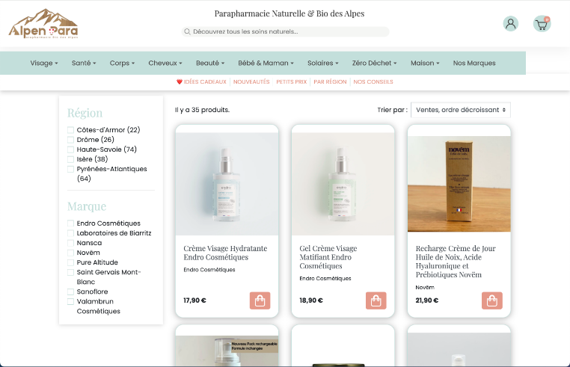The image size is (570, 367).
Task: Expand the Cheveux menu
Action: [x=165, y=63]
